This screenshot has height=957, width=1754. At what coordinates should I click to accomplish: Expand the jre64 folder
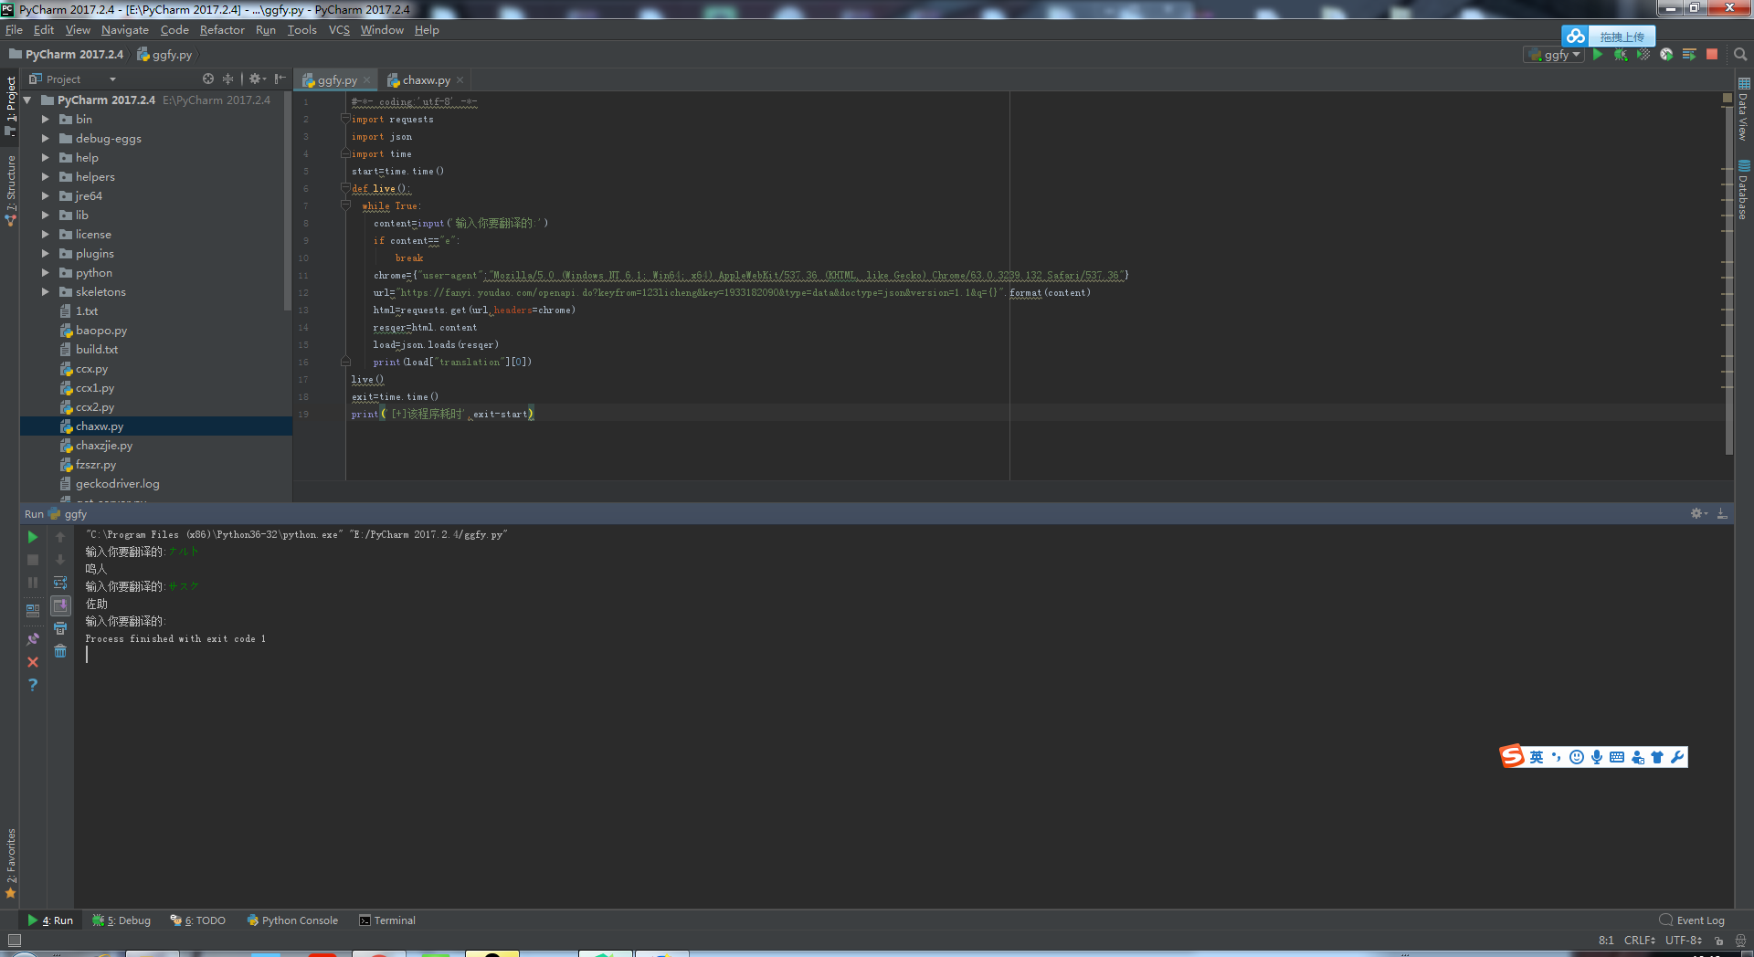45,196
